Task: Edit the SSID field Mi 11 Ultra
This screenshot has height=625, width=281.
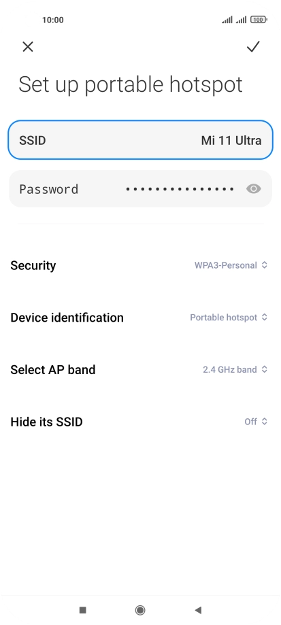Action: tap(140, 140)
